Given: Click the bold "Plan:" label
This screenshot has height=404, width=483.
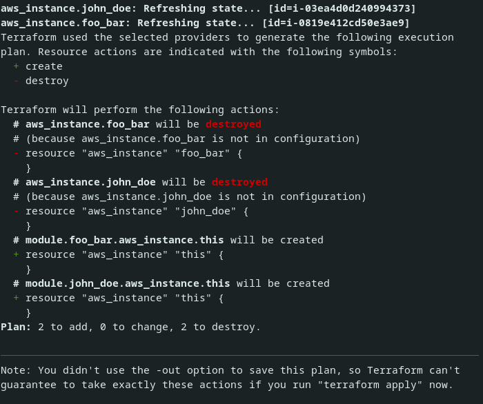Looking at the screenshot, I should [x=16, y=327].
